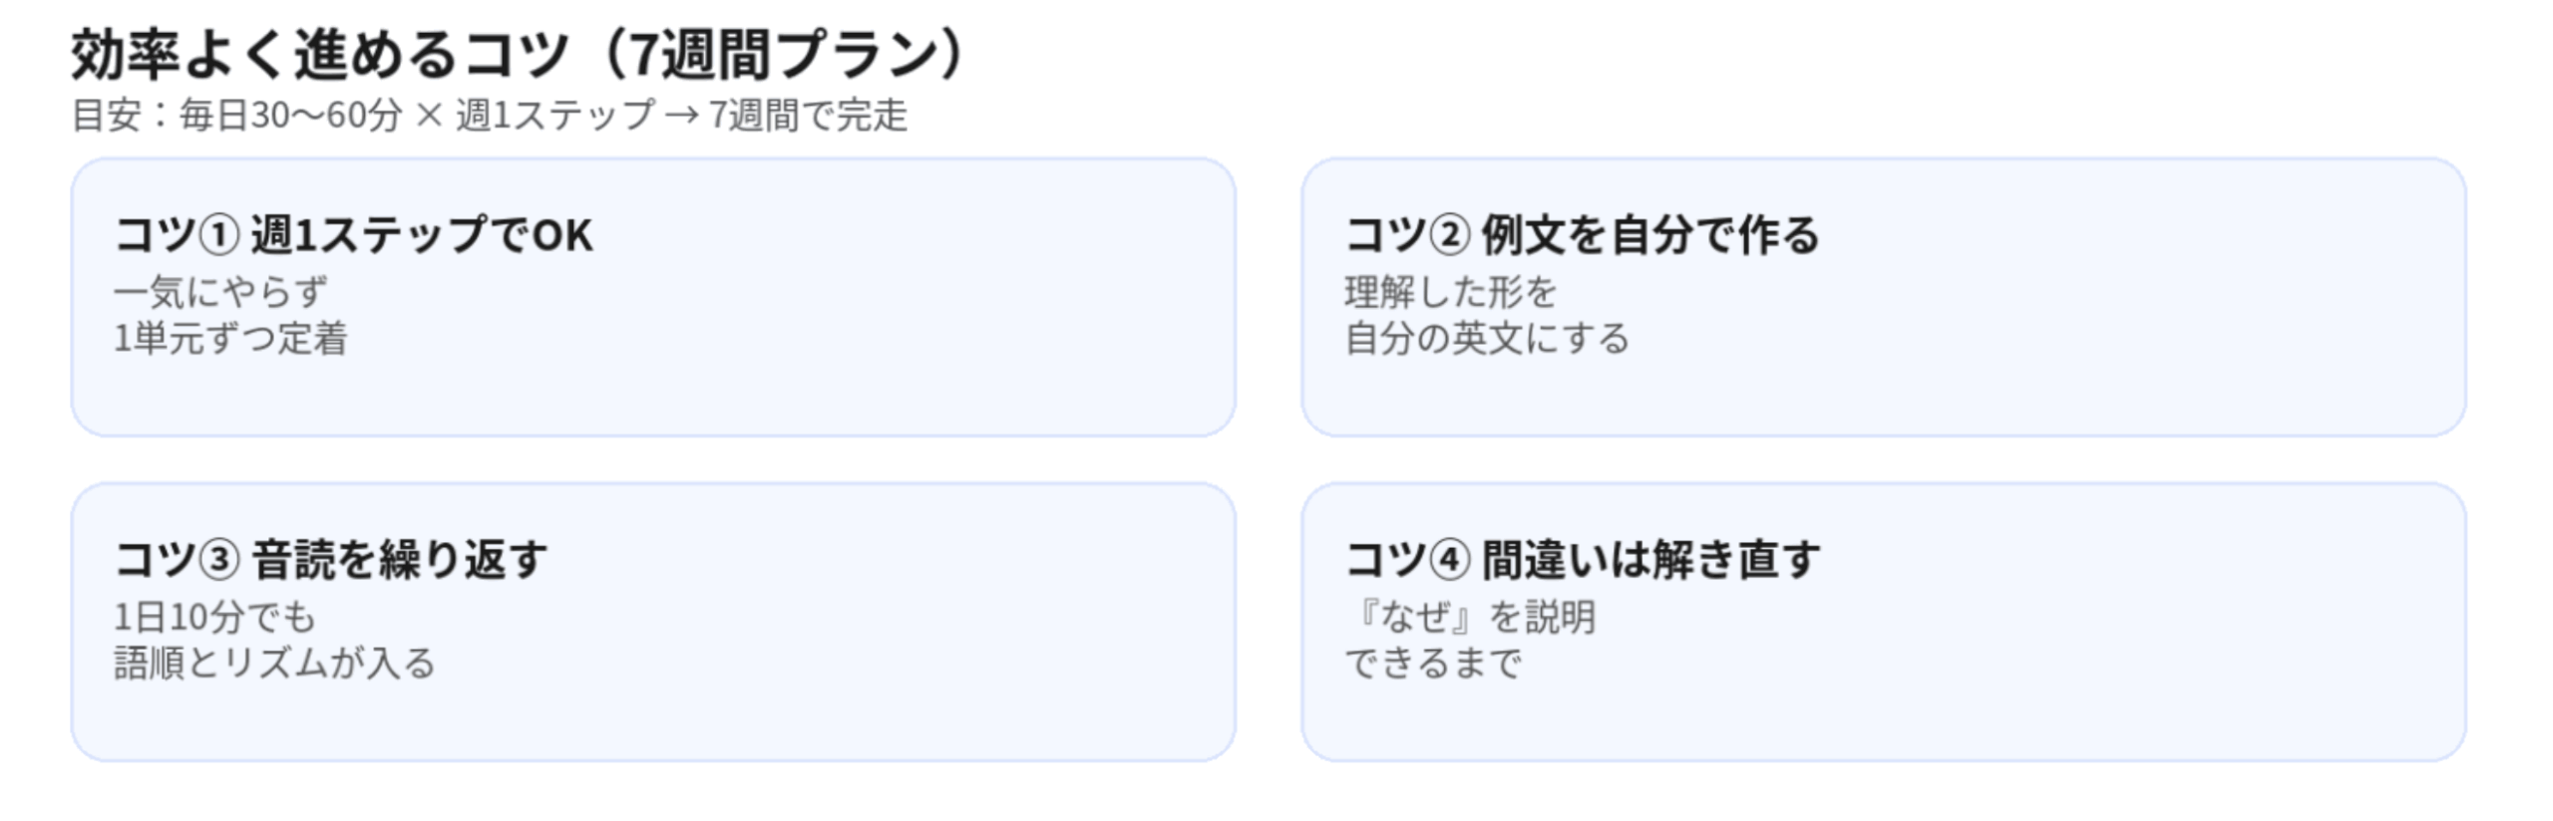Click the text 一気にやらず
Viewport: 2553px width, 821px height.
coord(220,293)
